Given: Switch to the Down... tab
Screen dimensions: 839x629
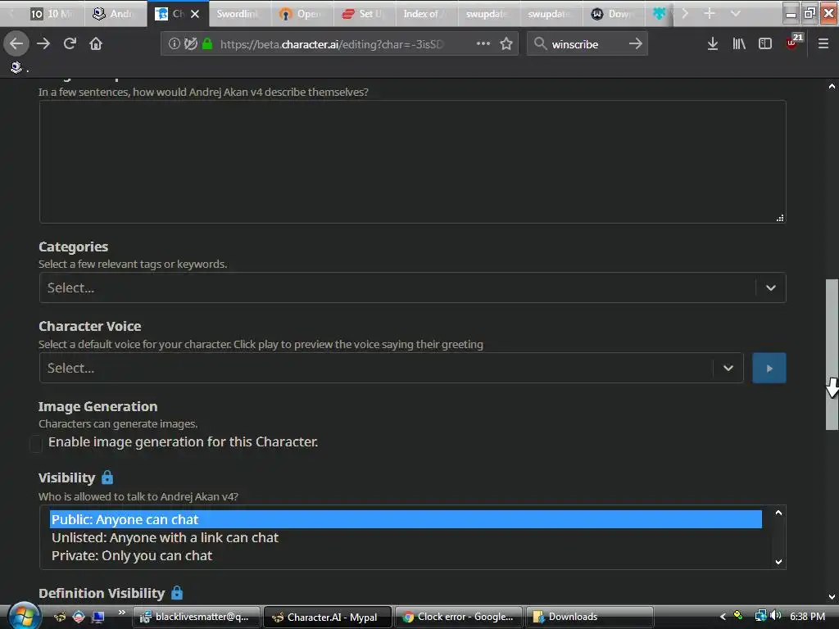Looking at the screenshot, I should pos(613,14).
